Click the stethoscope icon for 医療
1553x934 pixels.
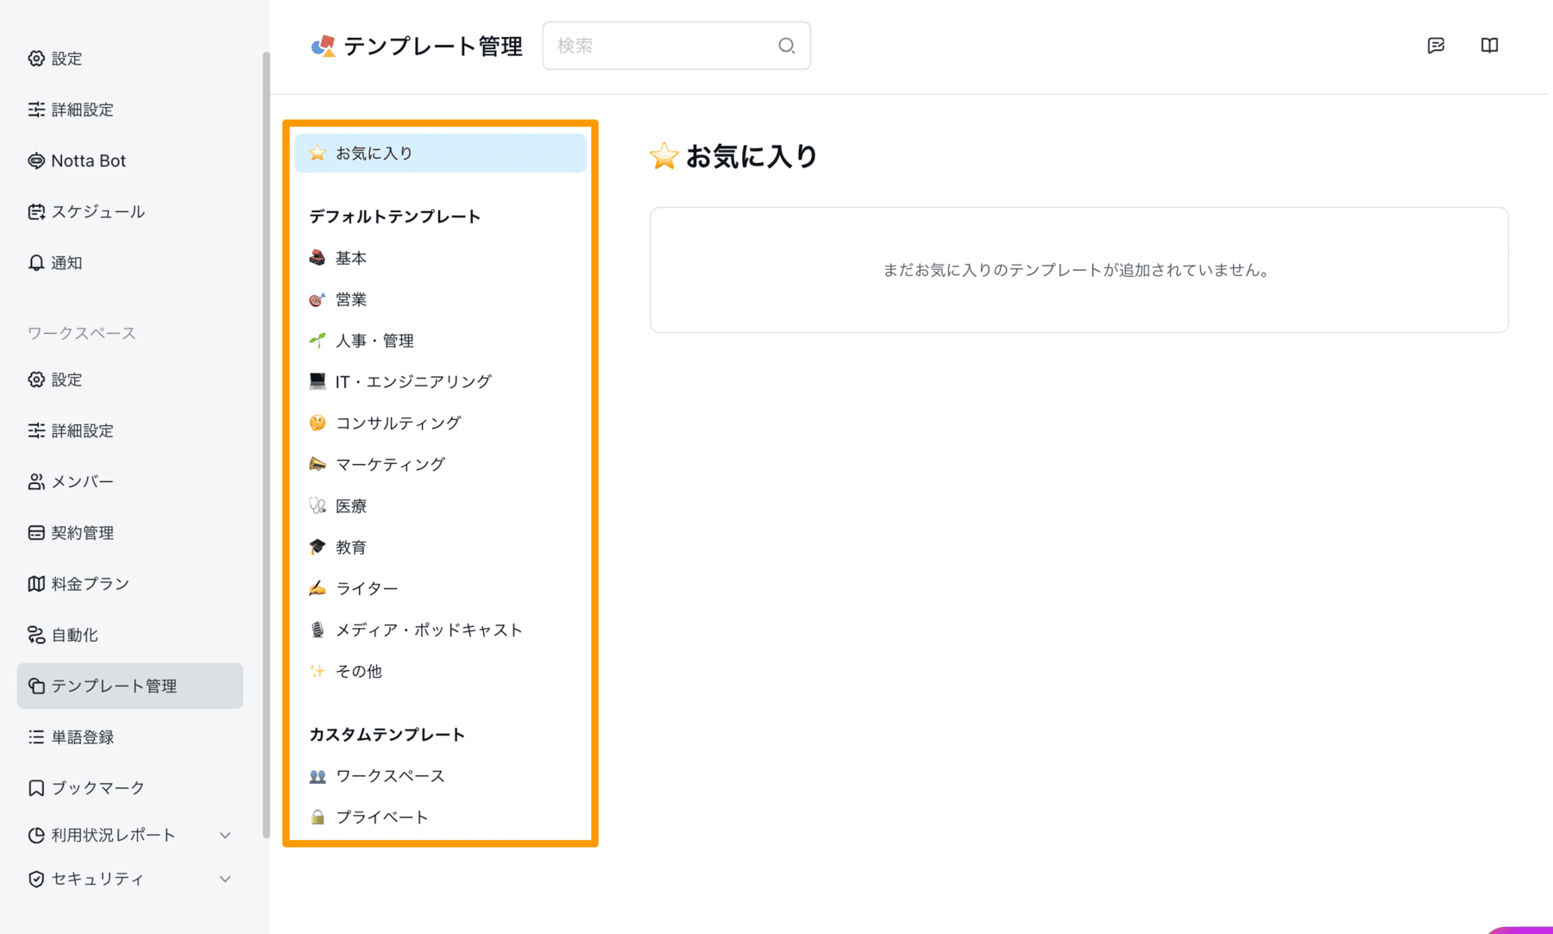pyautogui.click(x=318, y=506)
